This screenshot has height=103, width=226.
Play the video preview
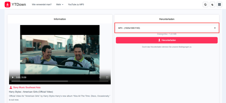tap(13, 77)
